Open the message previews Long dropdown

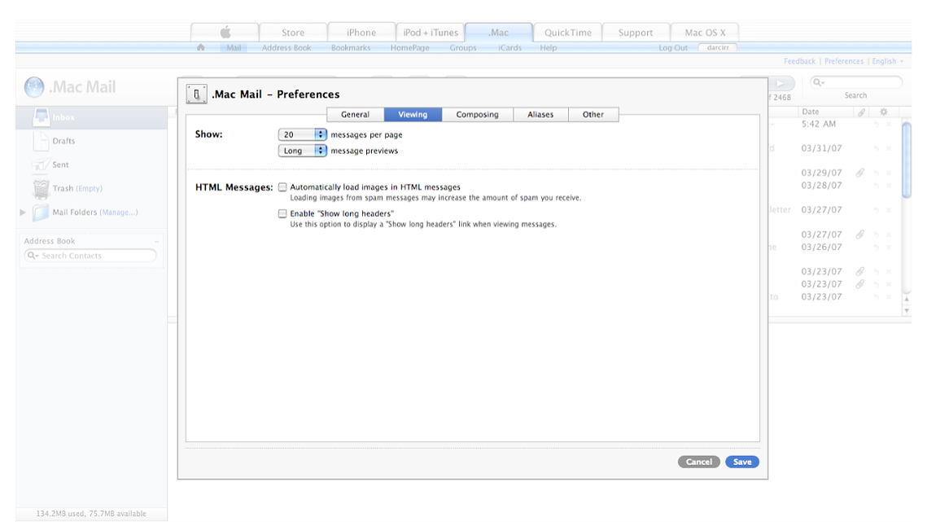(302, 151)
